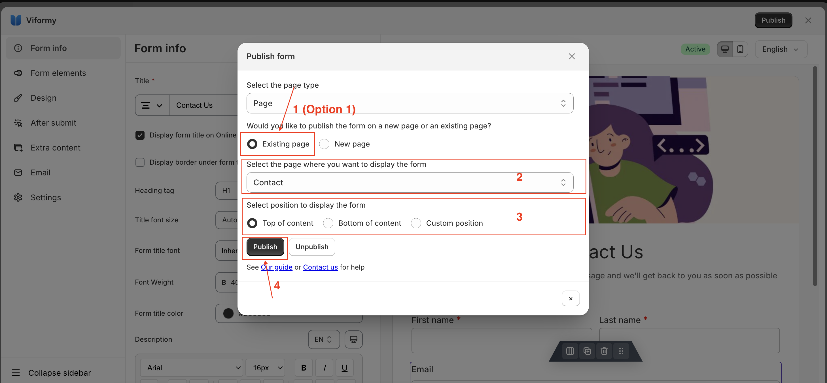
Task: Open the Arial font family dropdown
Action: point(192,368)
